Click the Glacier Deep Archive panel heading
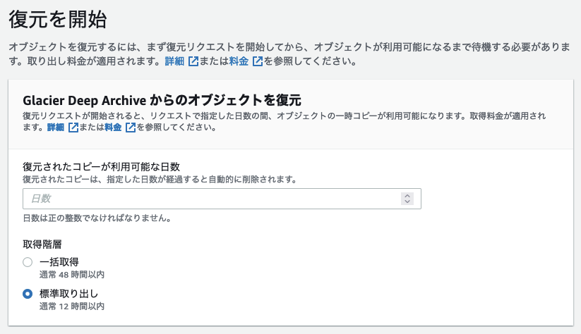 coord(162,100)
